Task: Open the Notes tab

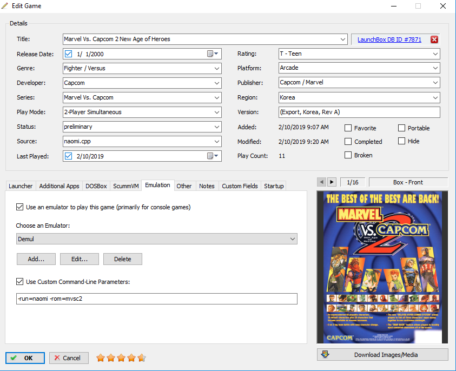Action: [207, 186]
